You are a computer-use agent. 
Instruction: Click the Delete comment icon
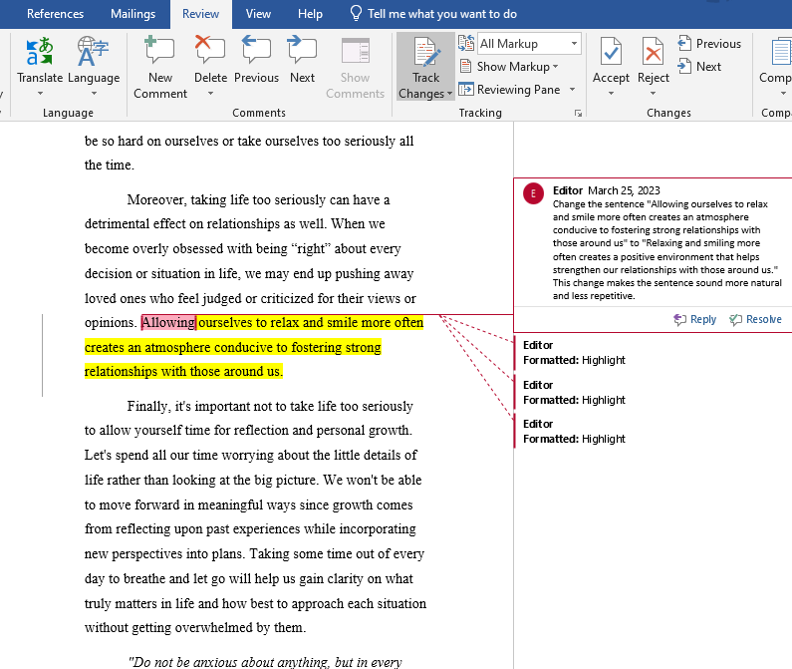[x=210, y=52]
